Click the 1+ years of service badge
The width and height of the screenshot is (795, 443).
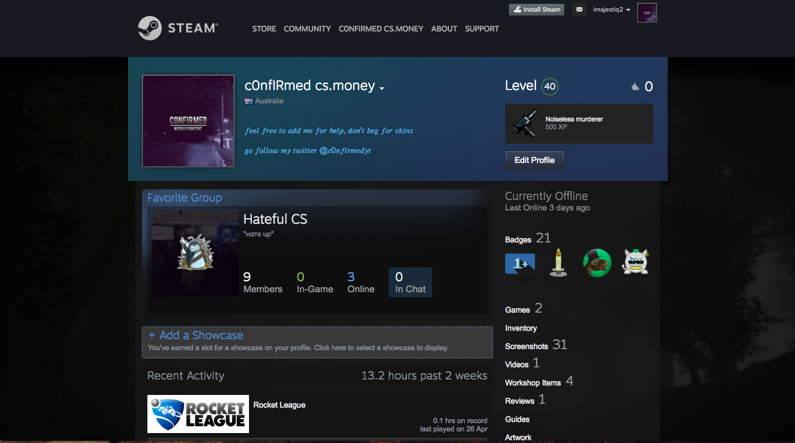pos(520,263)
